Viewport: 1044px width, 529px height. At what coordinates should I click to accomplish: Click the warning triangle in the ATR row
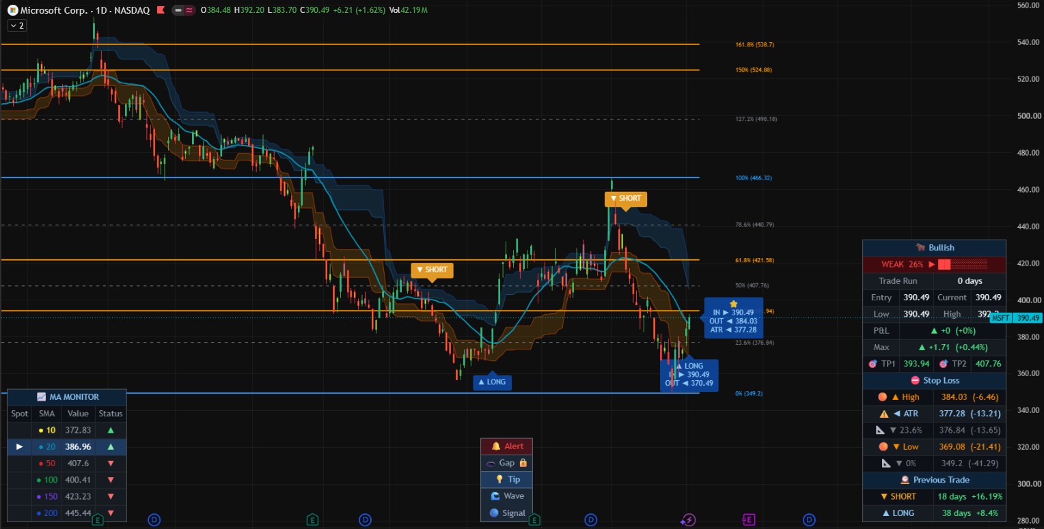pyautogui.click(x=883, y=414)
